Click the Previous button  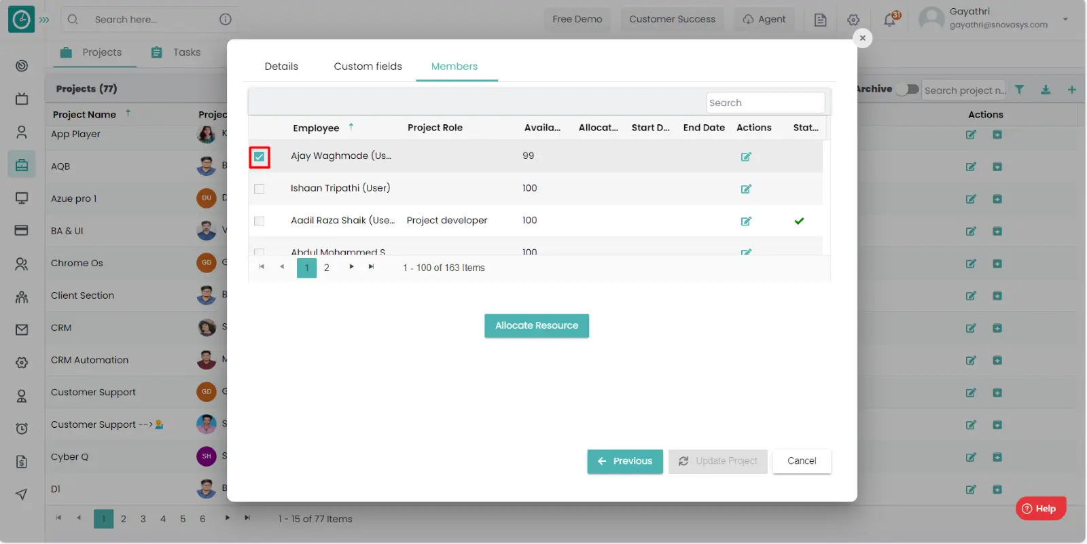(x=625, y=461)
